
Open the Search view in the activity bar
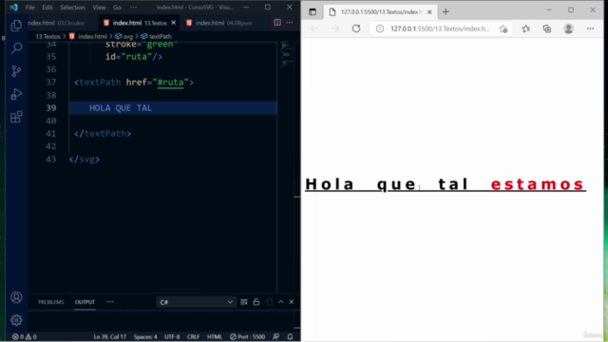[x=16, y=48]
